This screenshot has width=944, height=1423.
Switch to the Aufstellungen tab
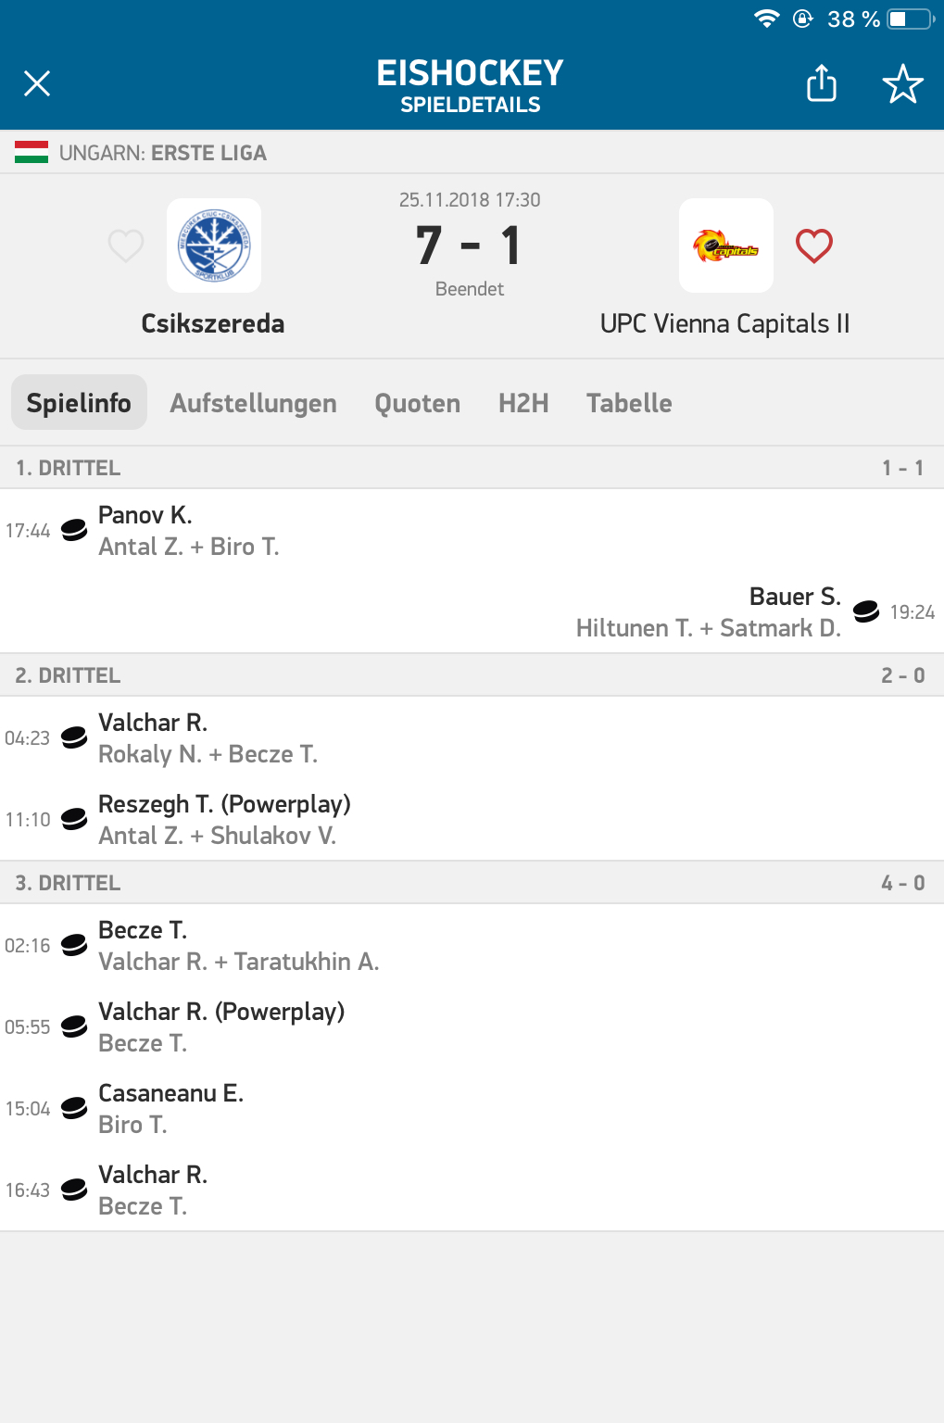(x=253, y=403)
